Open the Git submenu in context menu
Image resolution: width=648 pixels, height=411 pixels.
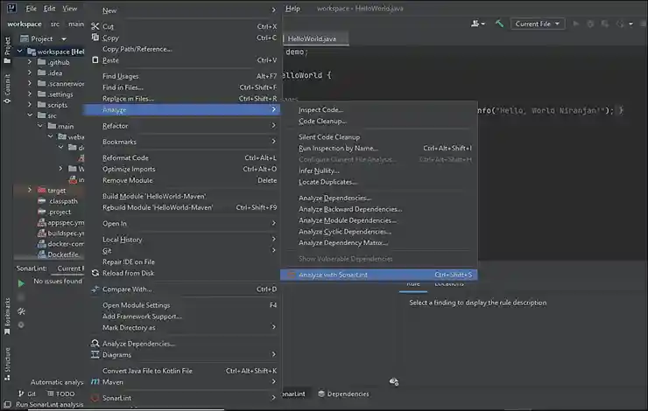pyautogui.click(x=184, y=250)
